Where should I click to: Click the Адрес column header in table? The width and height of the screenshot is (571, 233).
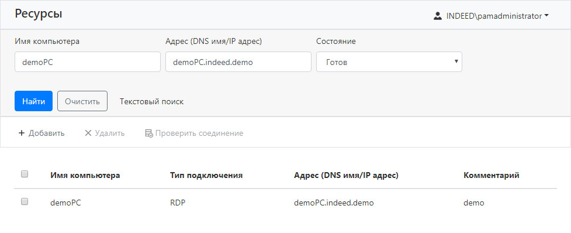pos(346,176)
